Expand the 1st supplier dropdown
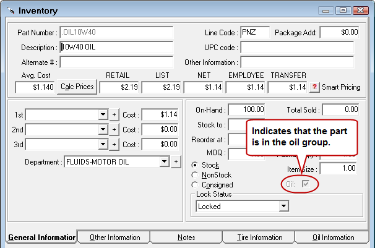This screenshot has height=248, width=375. point(103,114)
